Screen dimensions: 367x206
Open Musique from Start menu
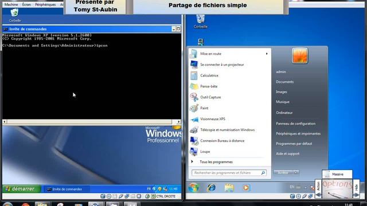283,102
